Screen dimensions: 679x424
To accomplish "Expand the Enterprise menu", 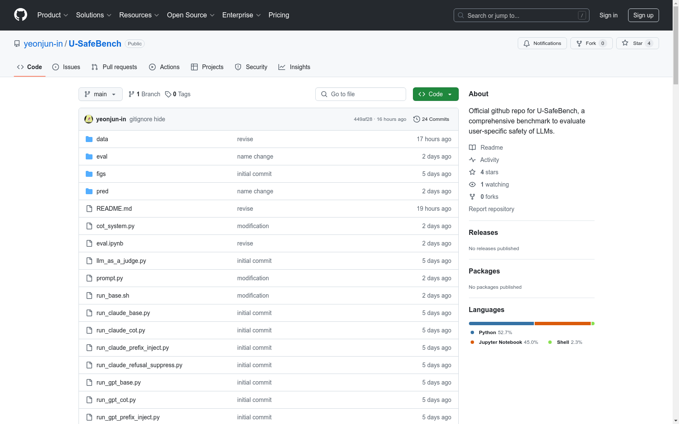I will pos(241,15).
